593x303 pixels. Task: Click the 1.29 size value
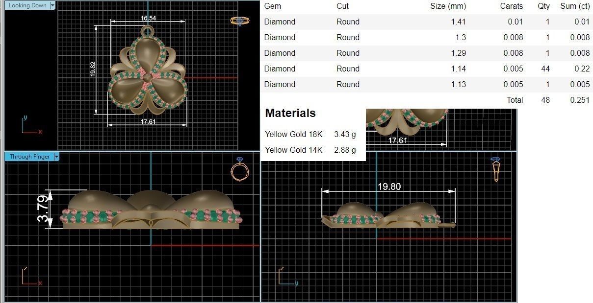point(458,53)
